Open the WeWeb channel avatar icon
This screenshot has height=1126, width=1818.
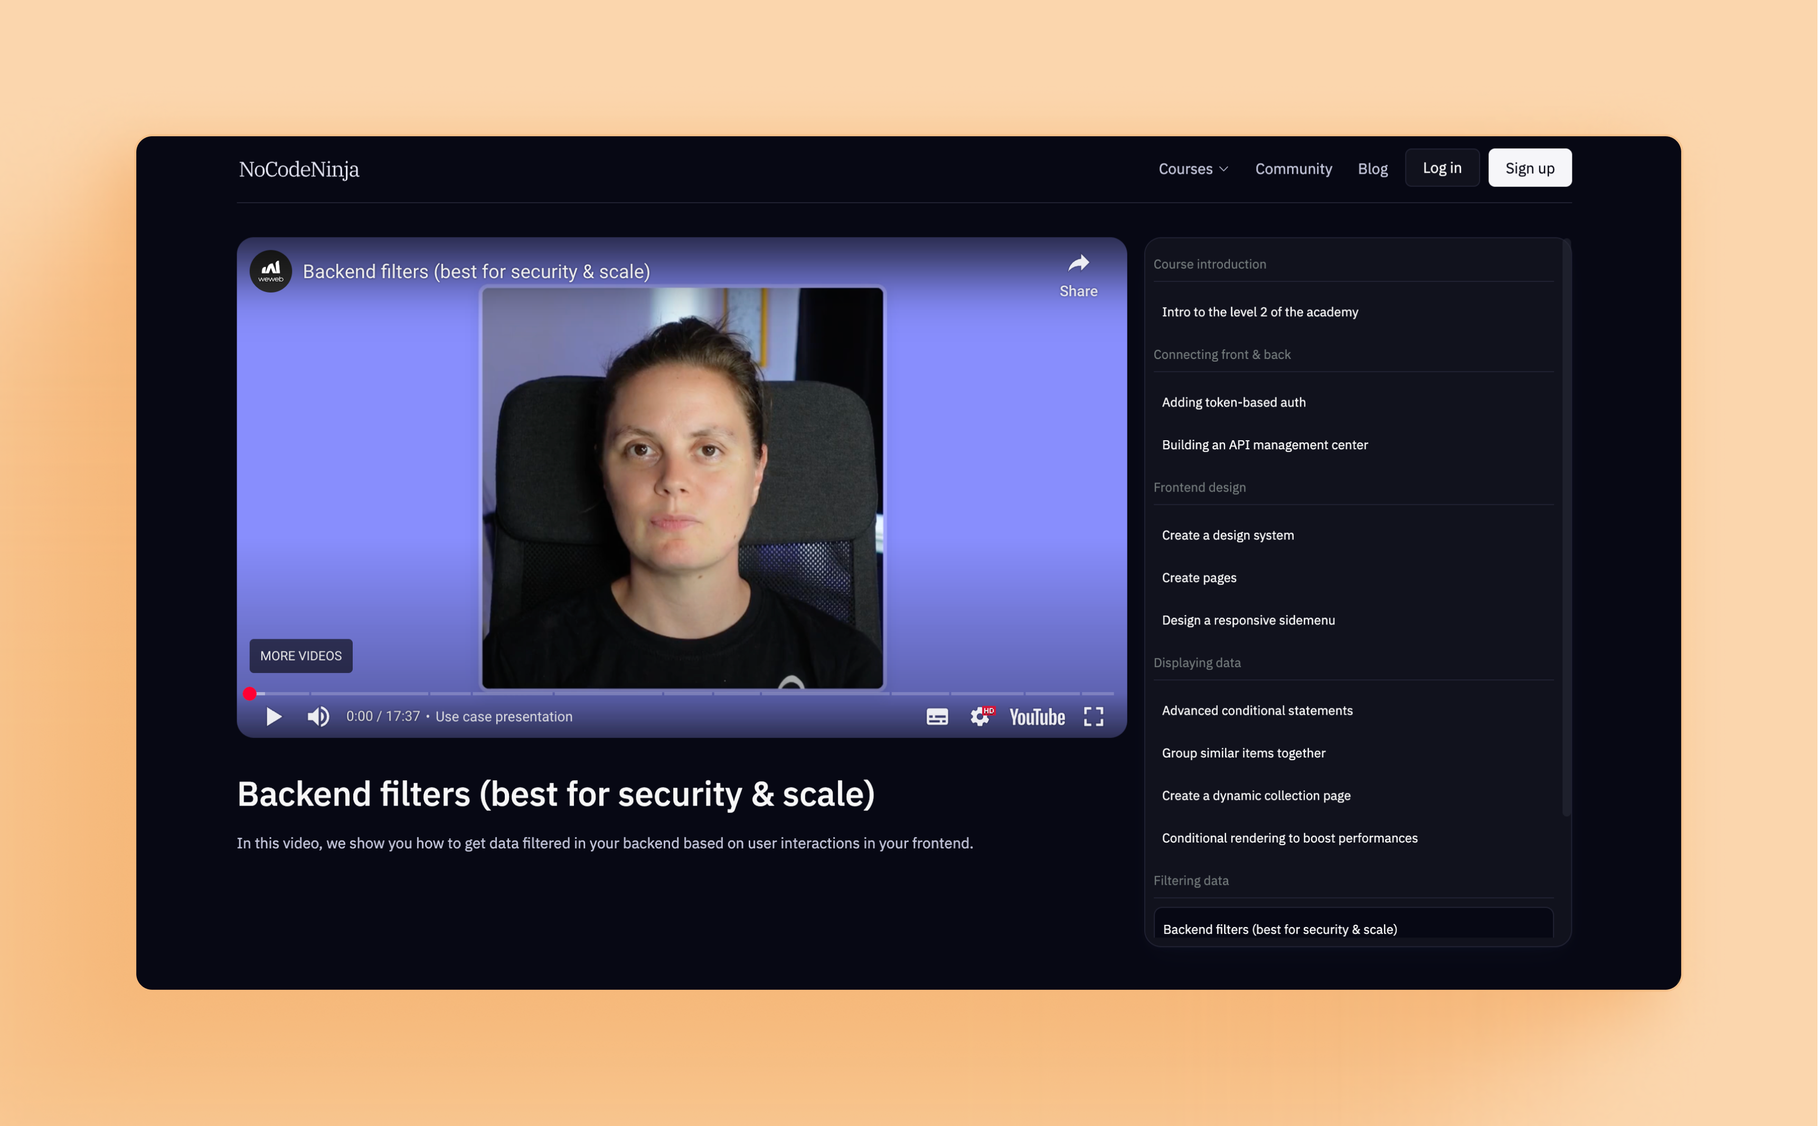[270, 271]
